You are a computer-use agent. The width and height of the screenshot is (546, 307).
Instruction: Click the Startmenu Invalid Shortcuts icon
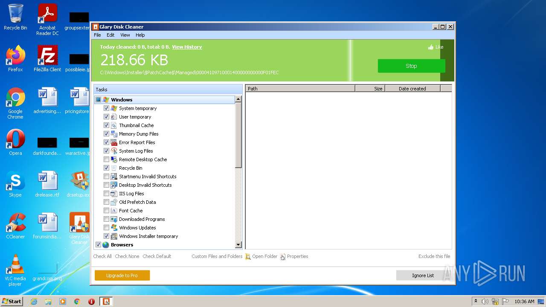(x=114, y=177)
